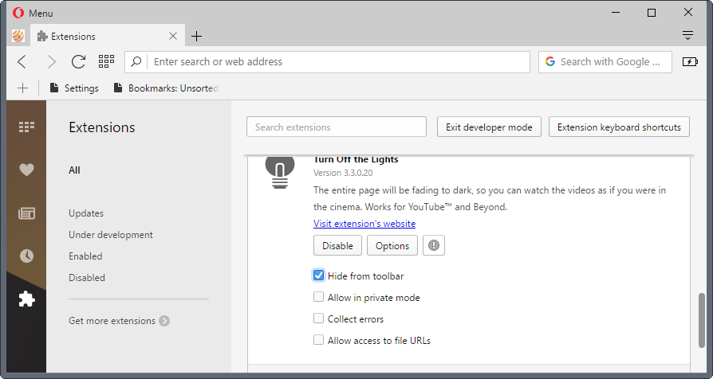The width and height of the screenshot is (713, 379).
Task: Switch to the Extensions tab
Action: (108, 36)
